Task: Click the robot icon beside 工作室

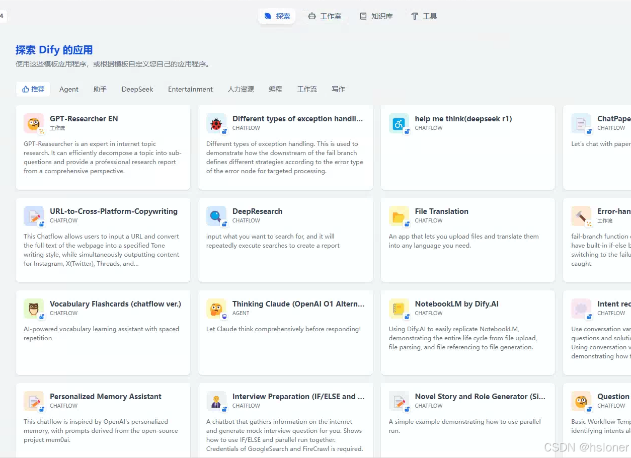Action: pos(312,16)
